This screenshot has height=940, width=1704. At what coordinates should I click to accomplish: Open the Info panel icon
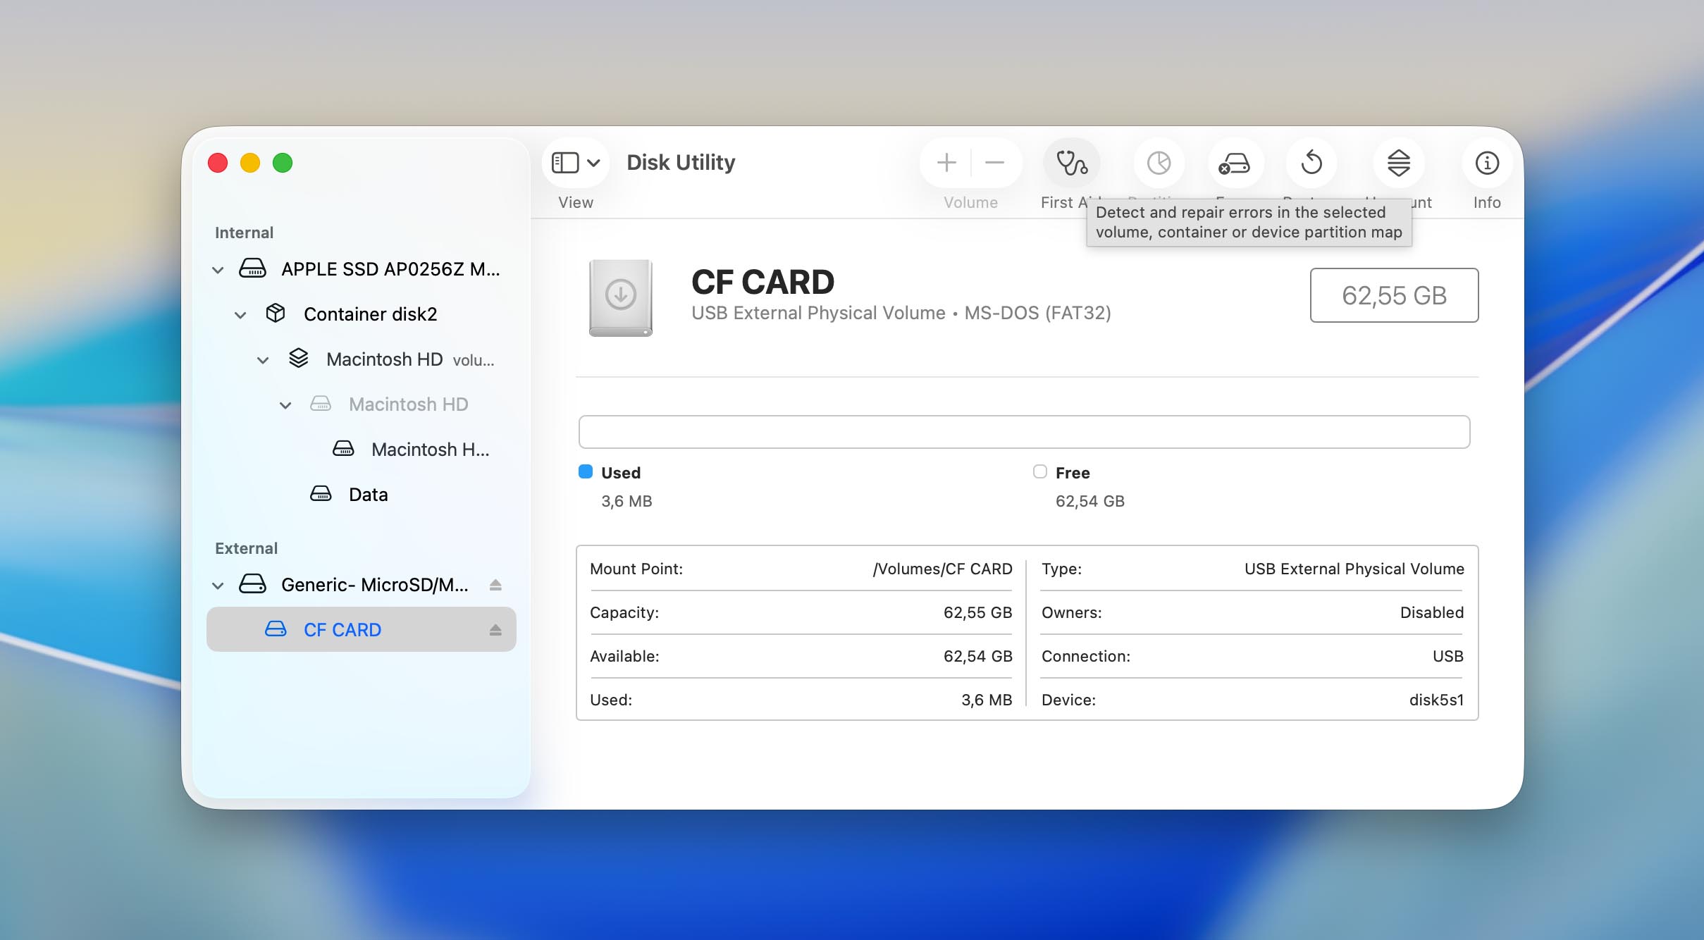pos(1487,163)
